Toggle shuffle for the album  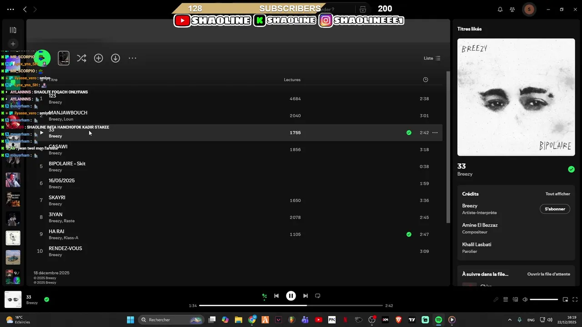(81, 58)
